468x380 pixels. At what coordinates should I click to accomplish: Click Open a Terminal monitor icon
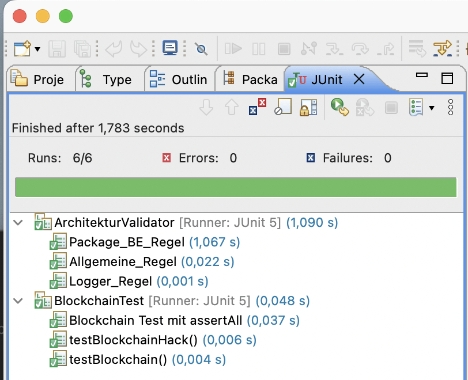pos(170,48)
